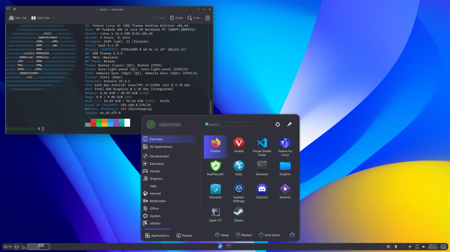Launch KeePassXC password manager
Image resolution: width=450 pixels, height=252 pixels.
click(x=215, y=168)
